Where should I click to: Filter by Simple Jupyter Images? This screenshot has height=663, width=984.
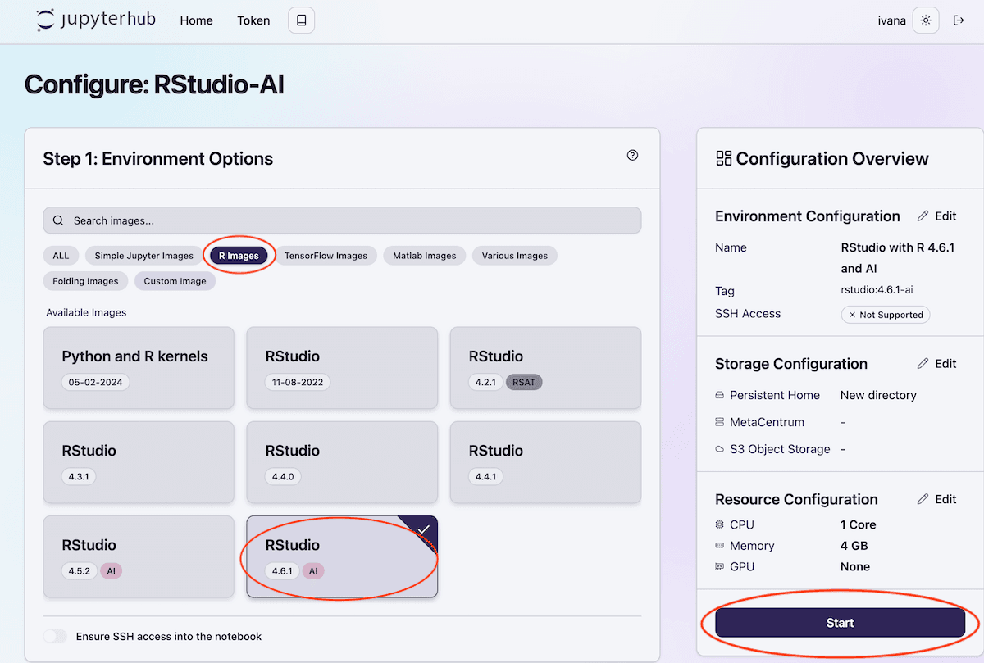pyautogui.click(x=144, y=256)
